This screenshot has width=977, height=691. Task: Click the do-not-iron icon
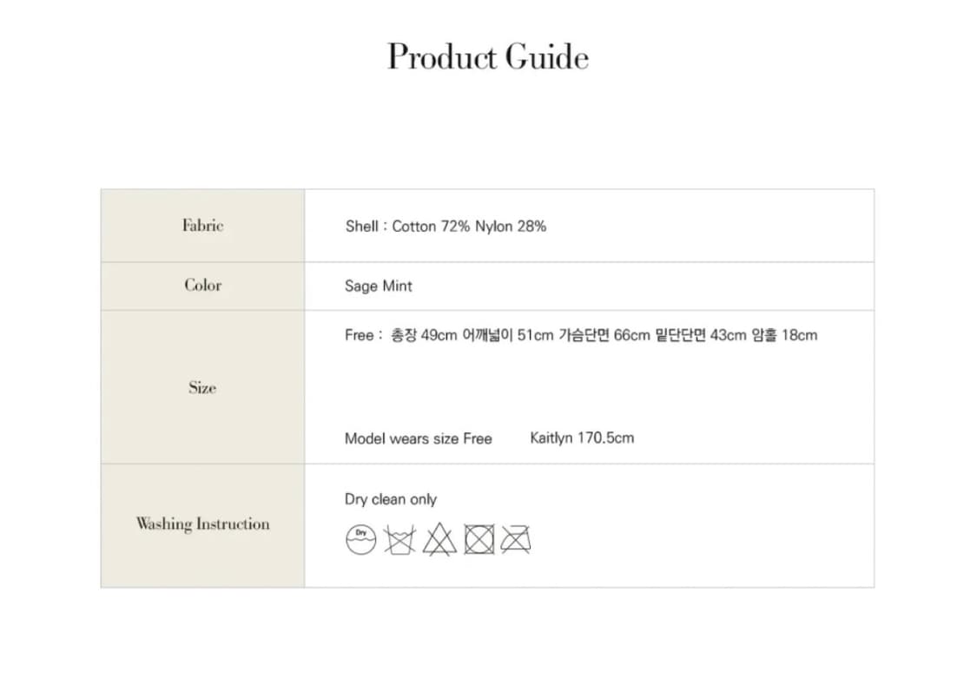click(516, 540)
